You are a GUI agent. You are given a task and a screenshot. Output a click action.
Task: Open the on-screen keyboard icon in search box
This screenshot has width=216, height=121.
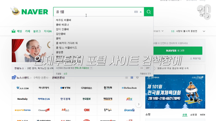(x=136, y=12)
